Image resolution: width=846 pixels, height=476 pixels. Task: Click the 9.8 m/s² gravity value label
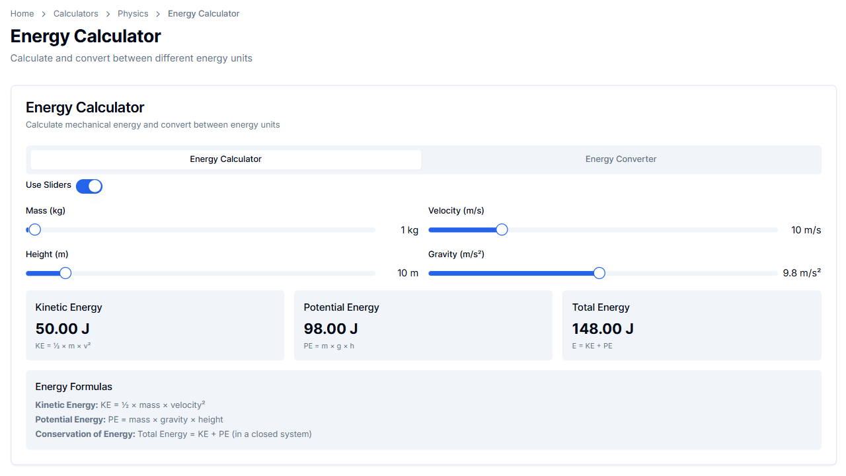point(800,272)
